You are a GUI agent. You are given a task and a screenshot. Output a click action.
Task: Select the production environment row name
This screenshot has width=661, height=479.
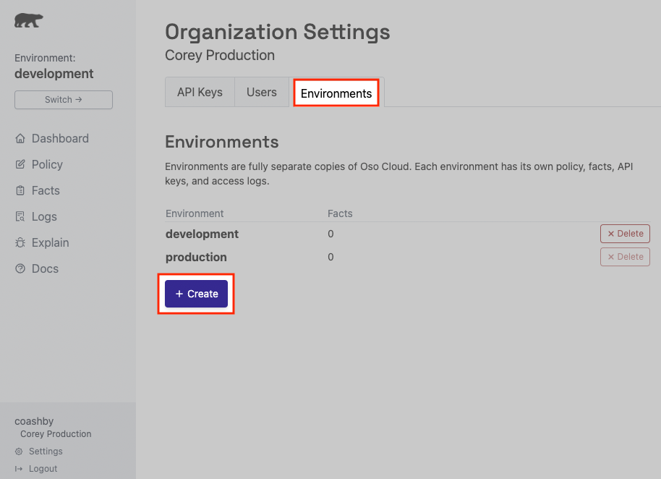coord(196,257)
